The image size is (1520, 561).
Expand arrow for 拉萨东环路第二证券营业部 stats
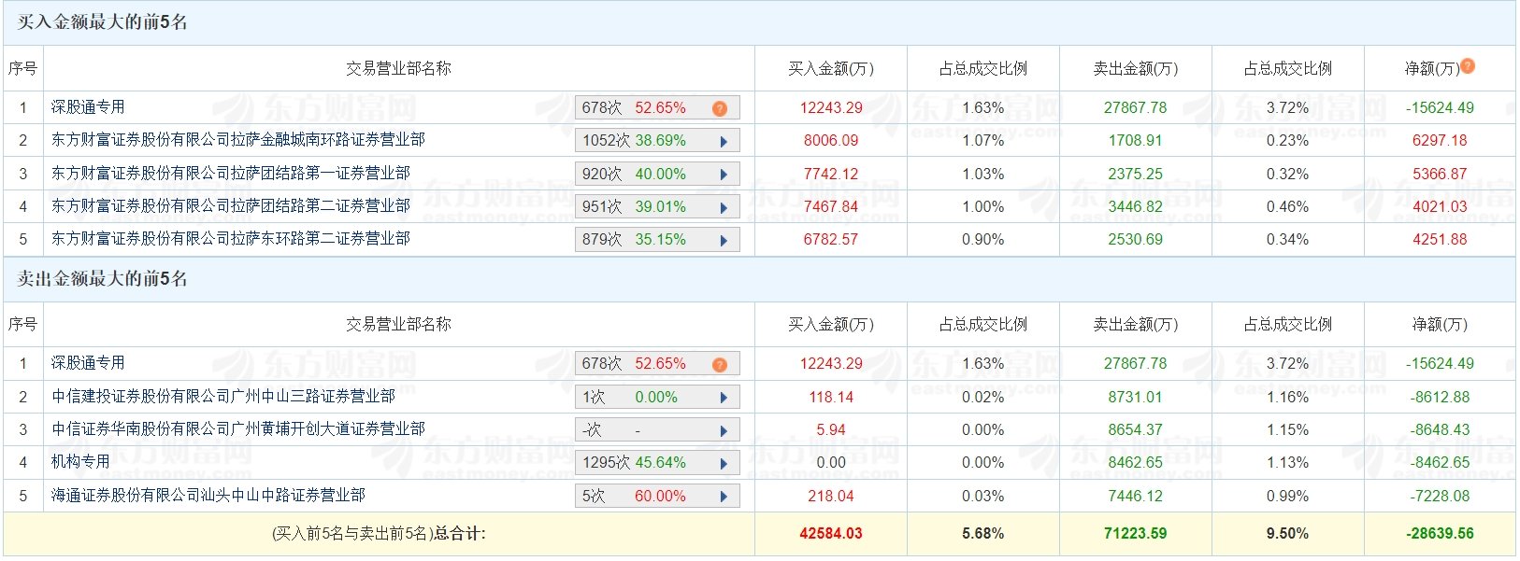pos(724,240)
